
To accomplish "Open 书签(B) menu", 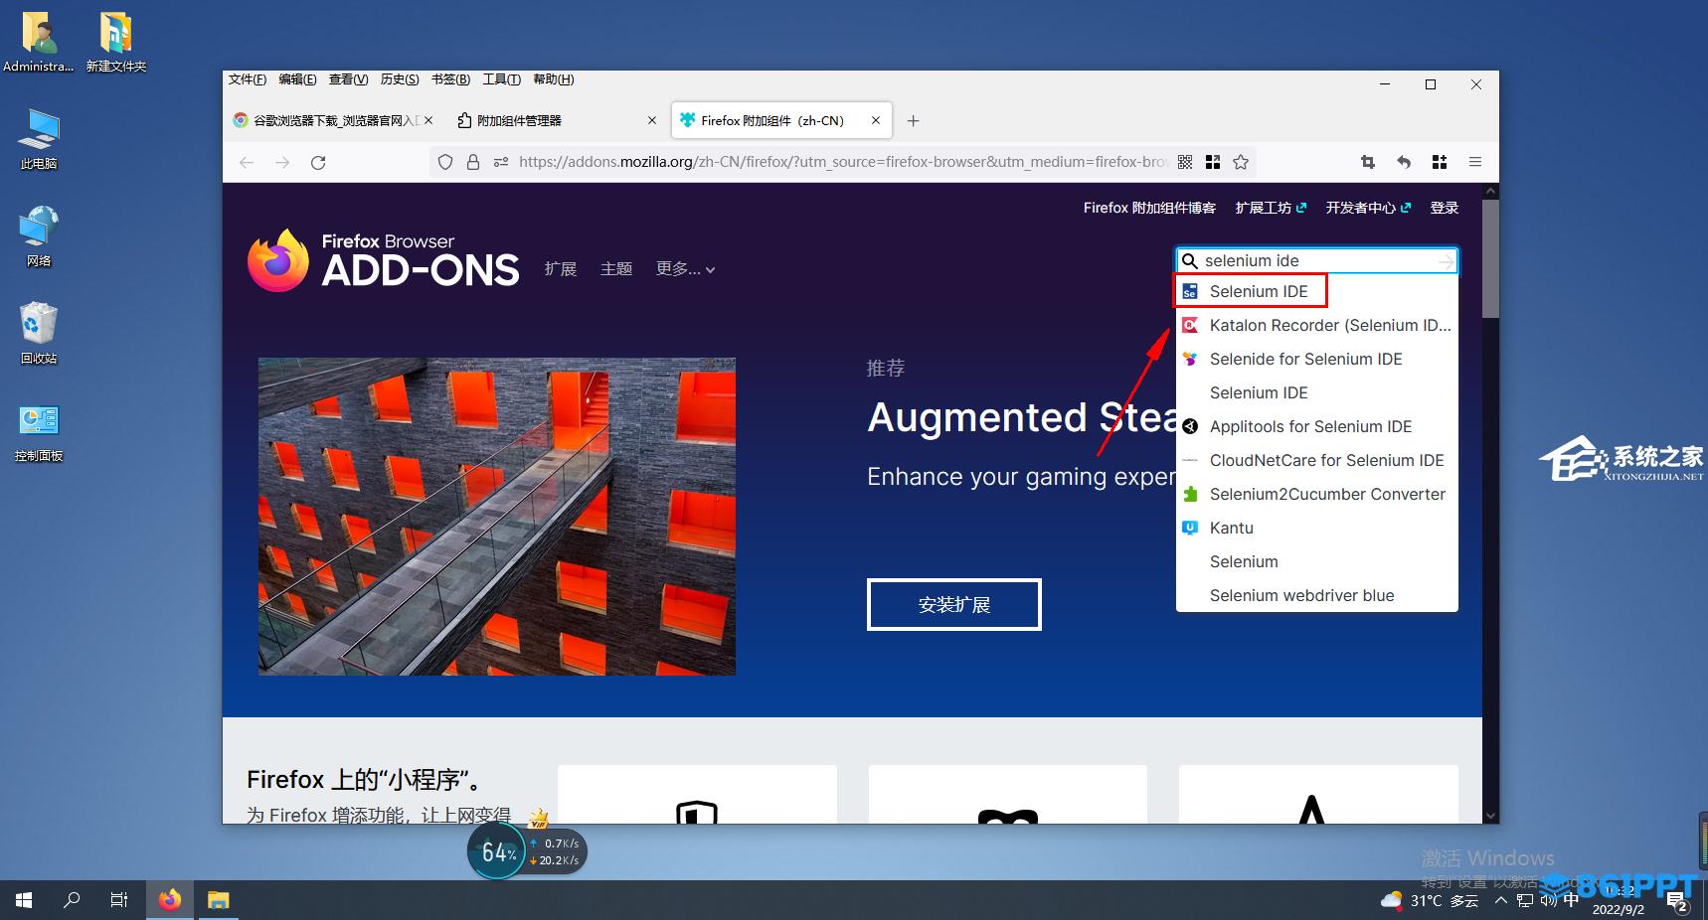I will (451, 79).
